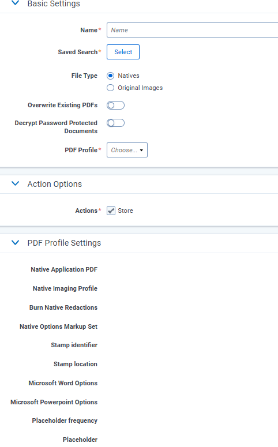Click the Microsoft Powerpoint Options label
278x447 pixels.
pyautogui.click(x=54, y=402)
